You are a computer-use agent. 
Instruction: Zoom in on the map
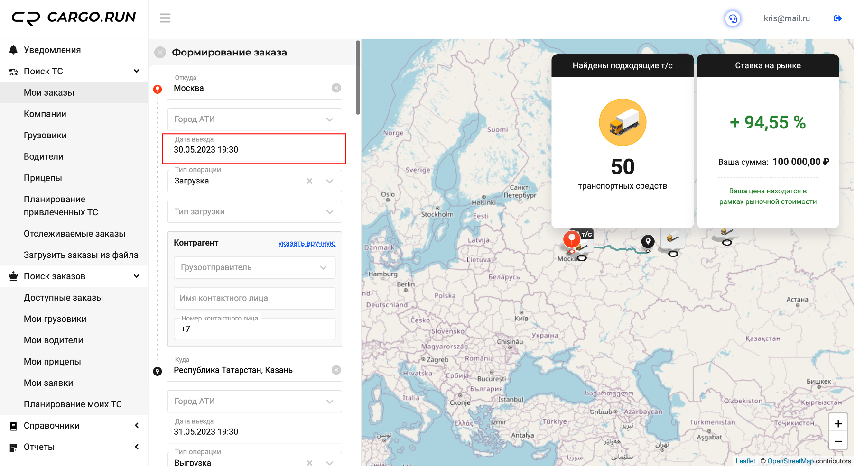(838, 424)
